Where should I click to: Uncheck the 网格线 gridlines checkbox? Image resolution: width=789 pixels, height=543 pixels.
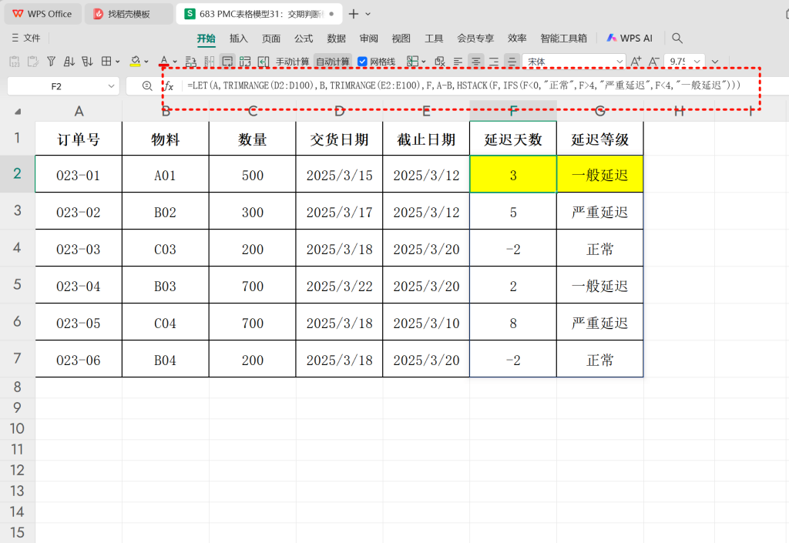point(362,62)
